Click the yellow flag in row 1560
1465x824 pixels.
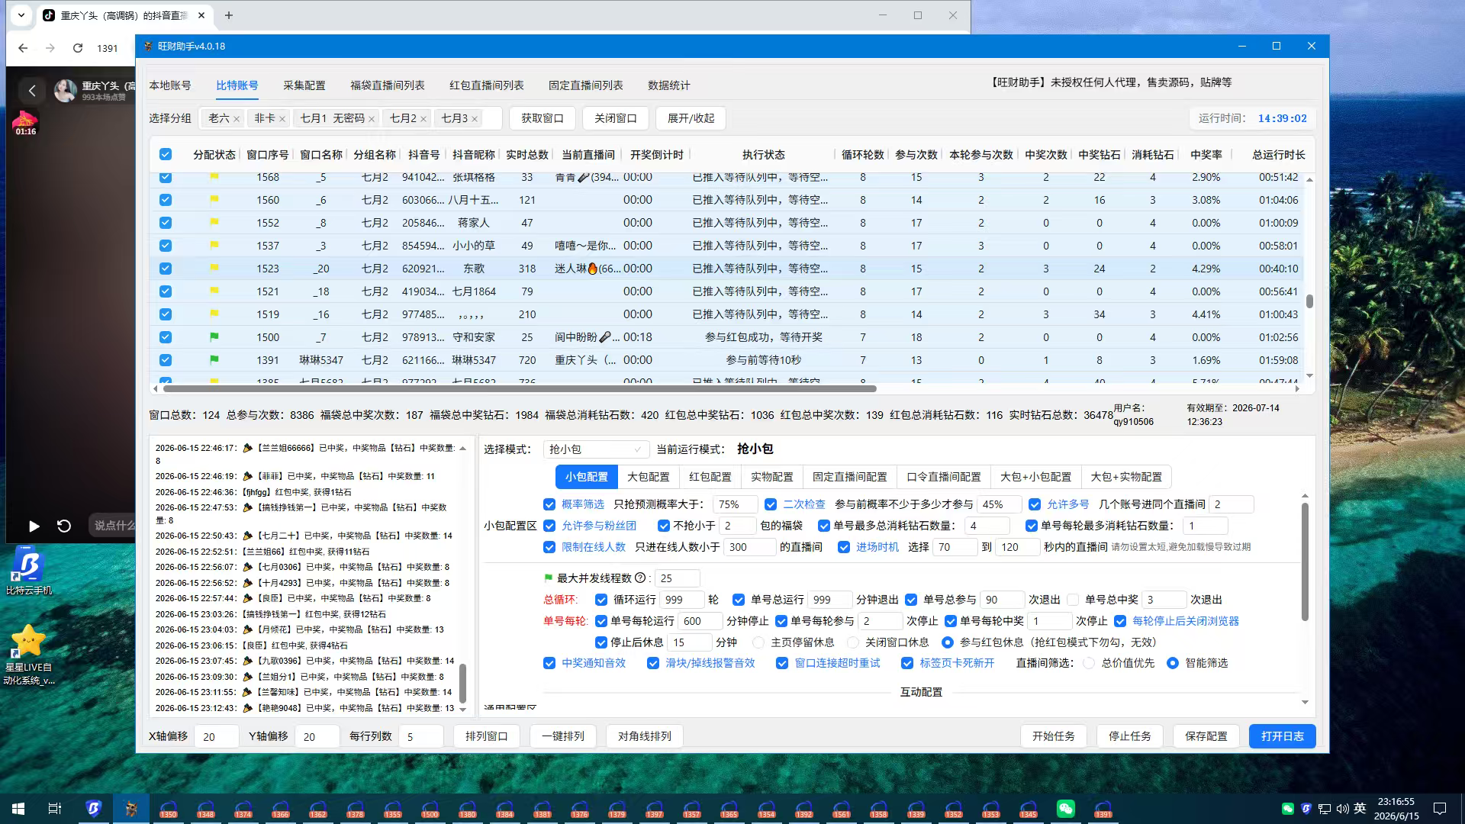tap(214, 199)
